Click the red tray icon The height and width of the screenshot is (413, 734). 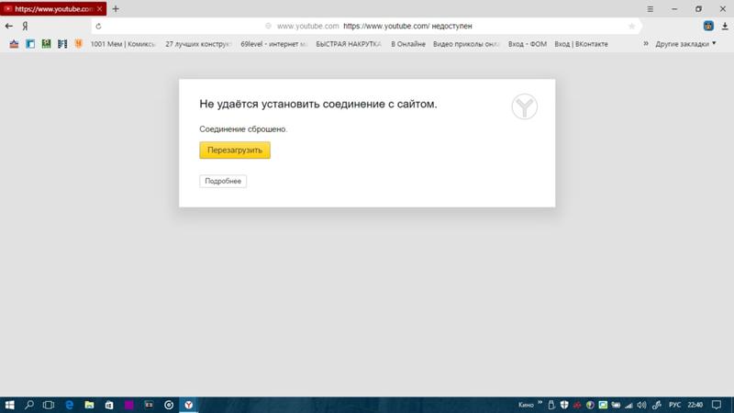tap(577, 405)
